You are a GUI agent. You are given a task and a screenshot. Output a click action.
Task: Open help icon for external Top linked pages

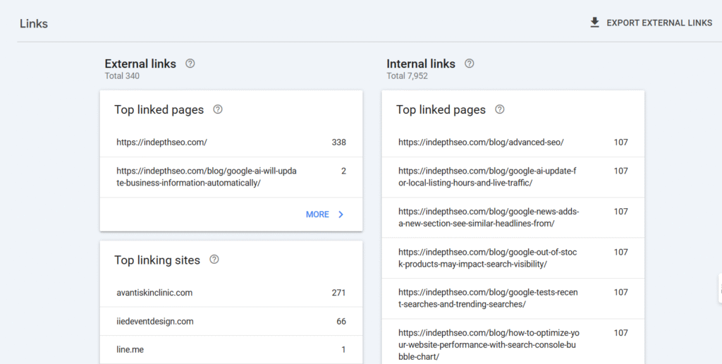coord(218,109)
